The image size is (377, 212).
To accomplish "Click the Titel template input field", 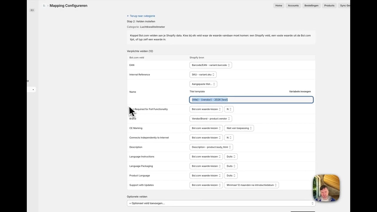I will pyautogui.click(x=251, y=100).
